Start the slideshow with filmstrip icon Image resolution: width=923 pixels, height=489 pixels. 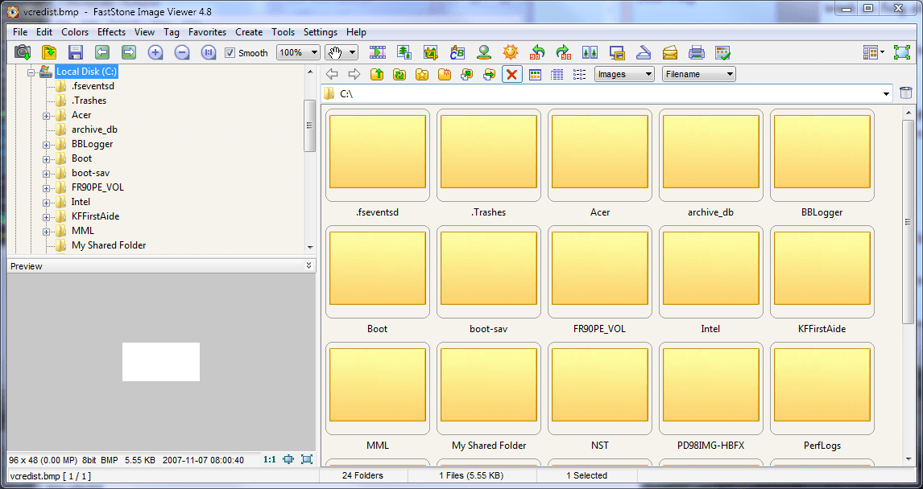pyautogui.click(x=377, y=52)
